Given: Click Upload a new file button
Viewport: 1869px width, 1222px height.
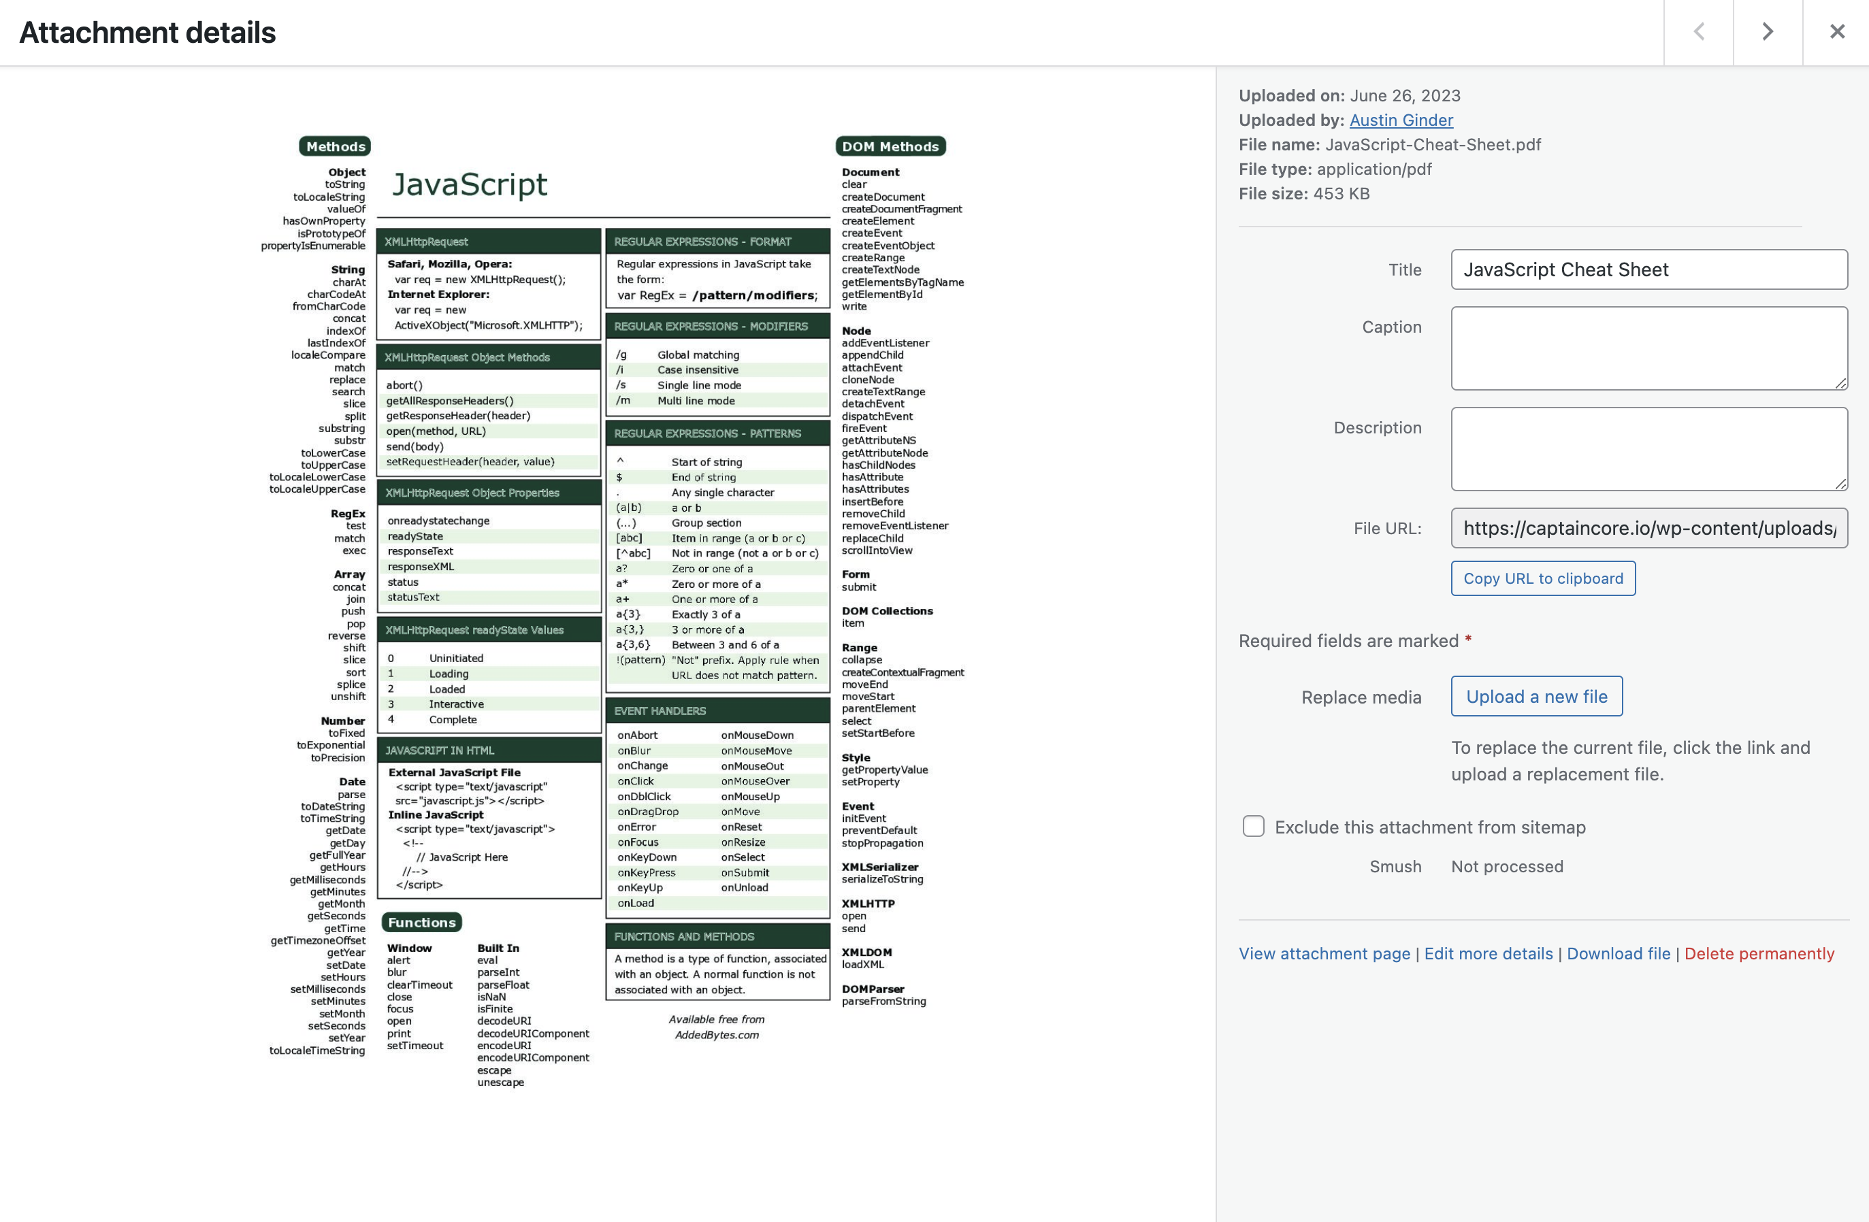Looking at the screenshot, I should (x=1537, y=696).
